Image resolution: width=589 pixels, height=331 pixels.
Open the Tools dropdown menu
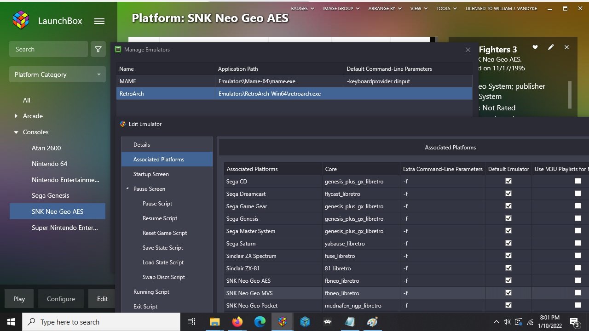pyautogui.click(x=446, y=8)
